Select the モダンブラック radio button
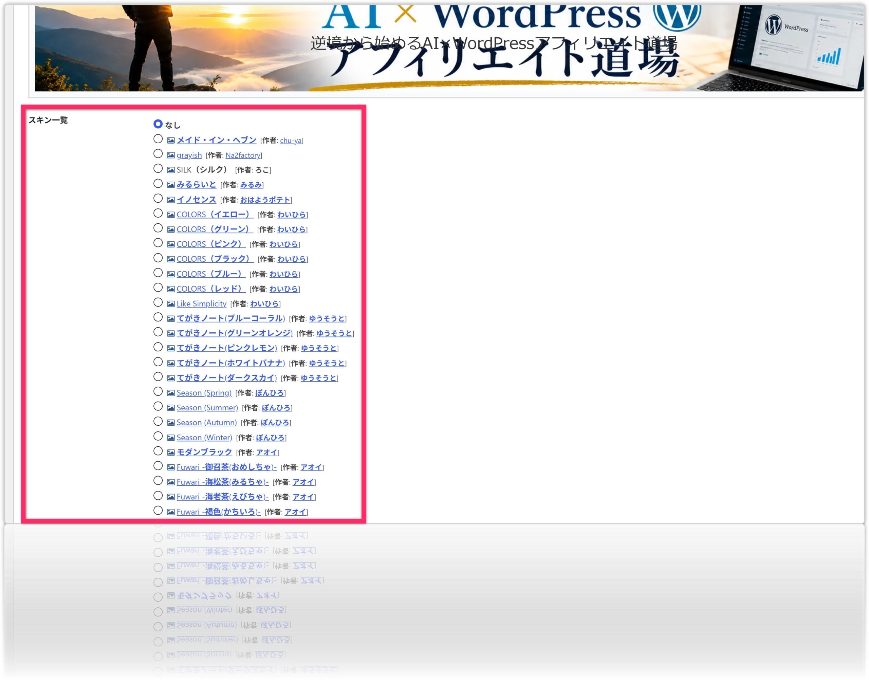The image size is (869, 684). coord(158,451)
